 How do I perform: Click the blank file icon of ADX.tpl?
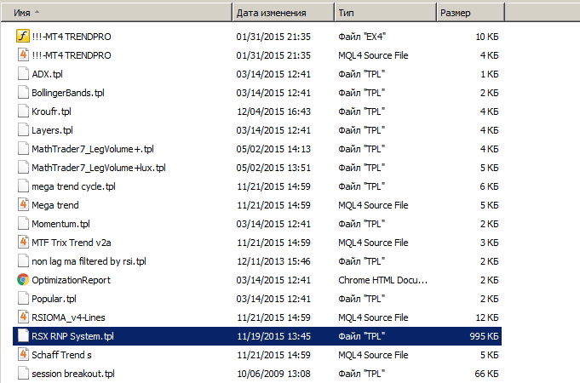tap(23, 74)
